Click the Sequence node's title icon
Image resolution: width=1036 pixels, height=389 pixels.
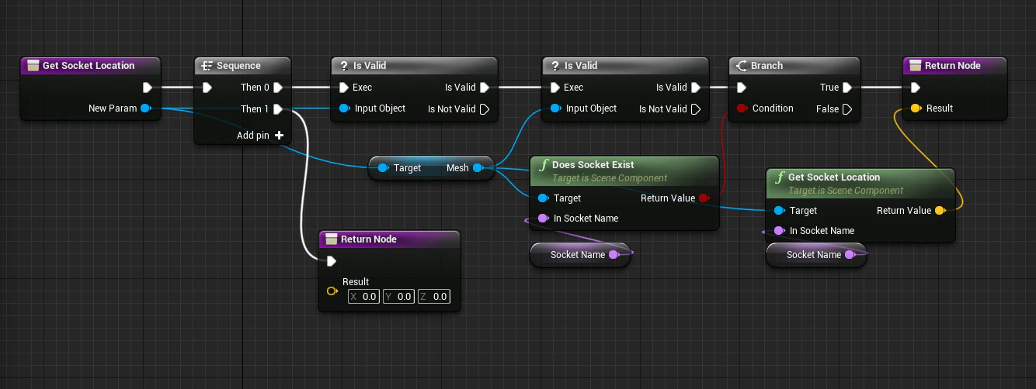point(207,66)
